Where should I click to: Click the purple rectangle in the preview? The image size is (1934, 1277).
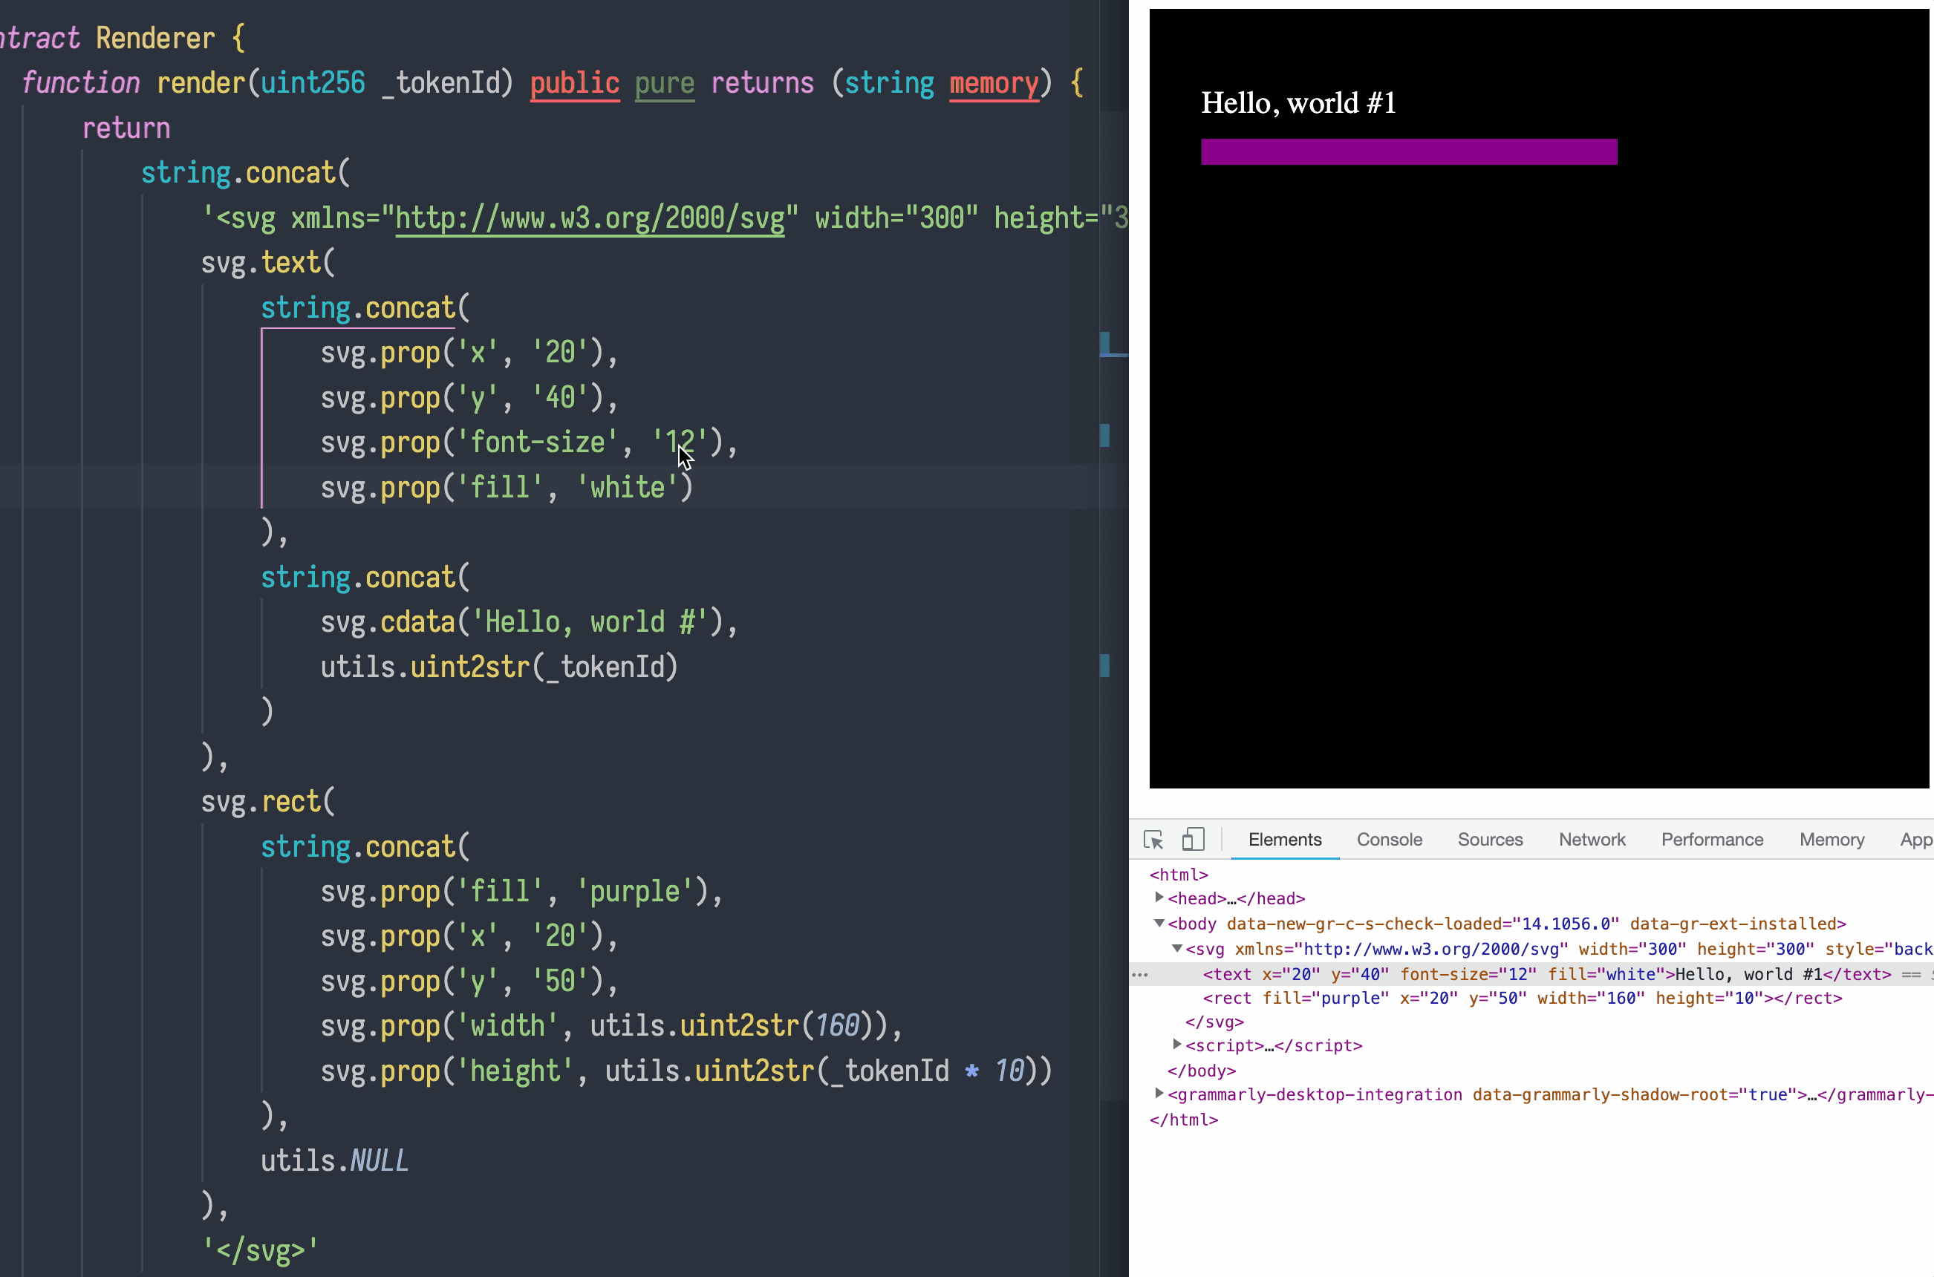click(1409, 152)
